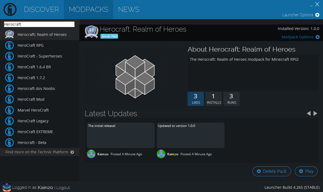
Task: Click the Delete Pack button
Action: [272, 171]
